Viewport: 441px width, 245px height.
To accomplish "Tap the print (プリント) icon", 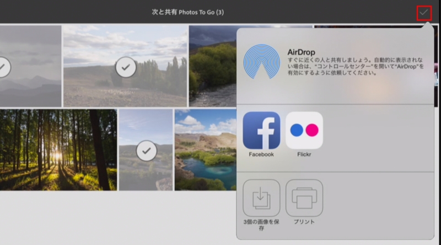I will point(304,198).
